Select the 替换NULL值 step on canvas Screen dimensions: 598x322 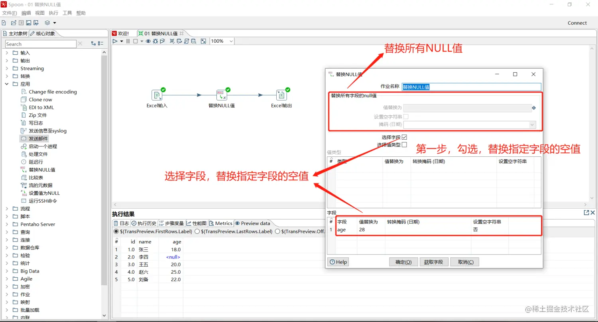tap(222, 95)
